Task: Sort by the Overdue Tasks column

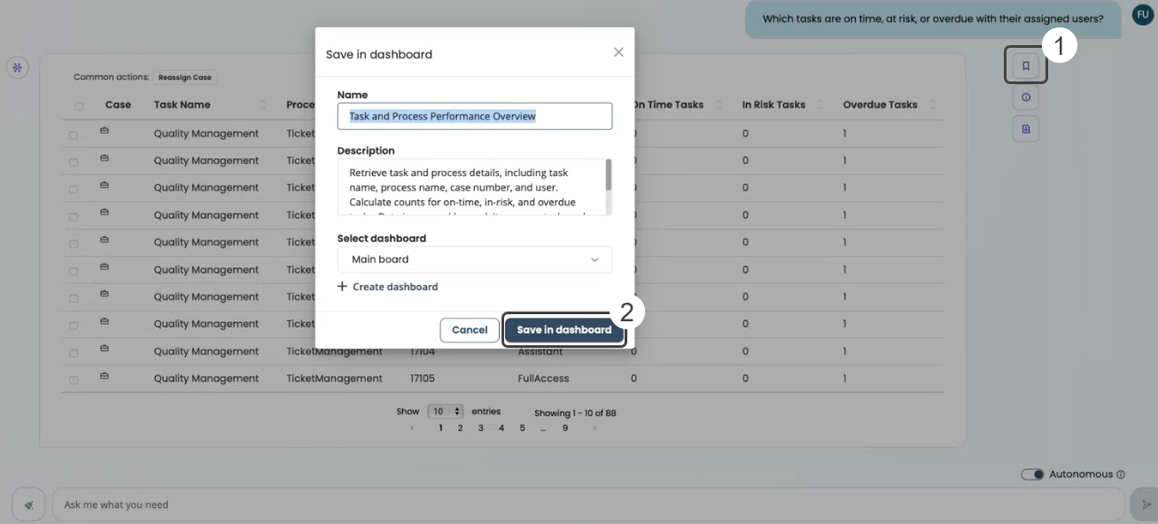Action: (x=932, y=104)
